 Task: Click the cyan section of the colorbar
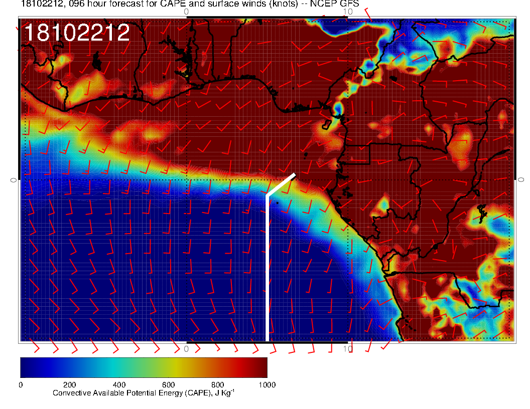pos(119,367)
